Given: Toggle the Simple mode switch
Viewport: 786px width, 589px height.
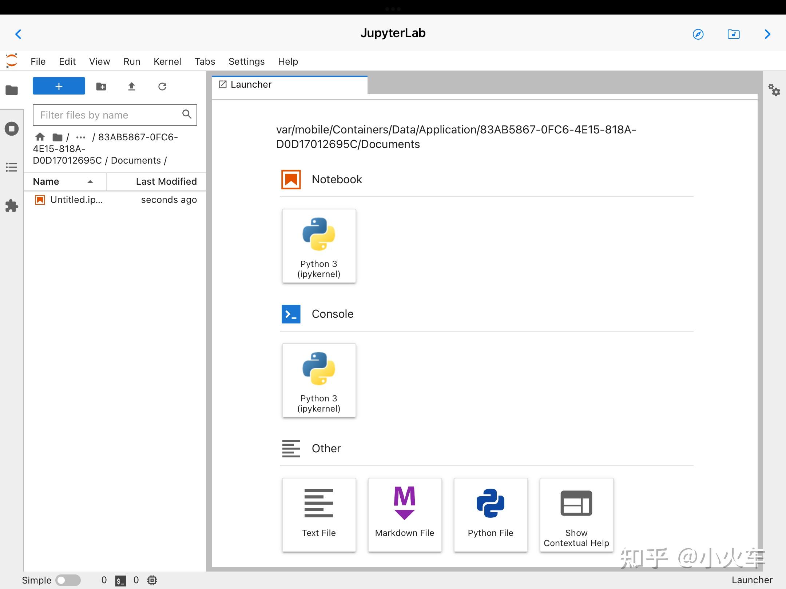Looking at the screenshot, I should pyautogui.click(x=68, y=580).
